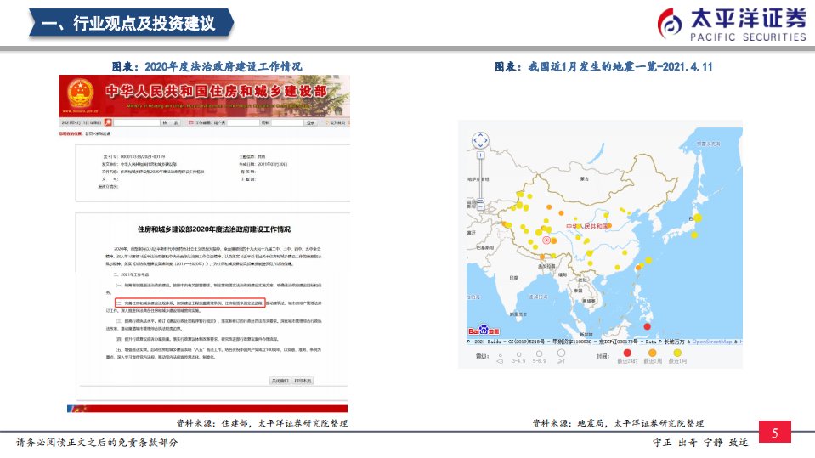Click footer motto 守正 出奇 宁静 致远
Screen dimensions: 815x458
pyautogui.click(x=700, y=443)
